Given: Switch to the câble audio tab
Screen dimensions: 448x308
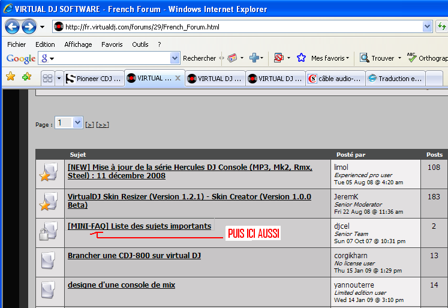Looking at the screenshot, I should [335, 79].
